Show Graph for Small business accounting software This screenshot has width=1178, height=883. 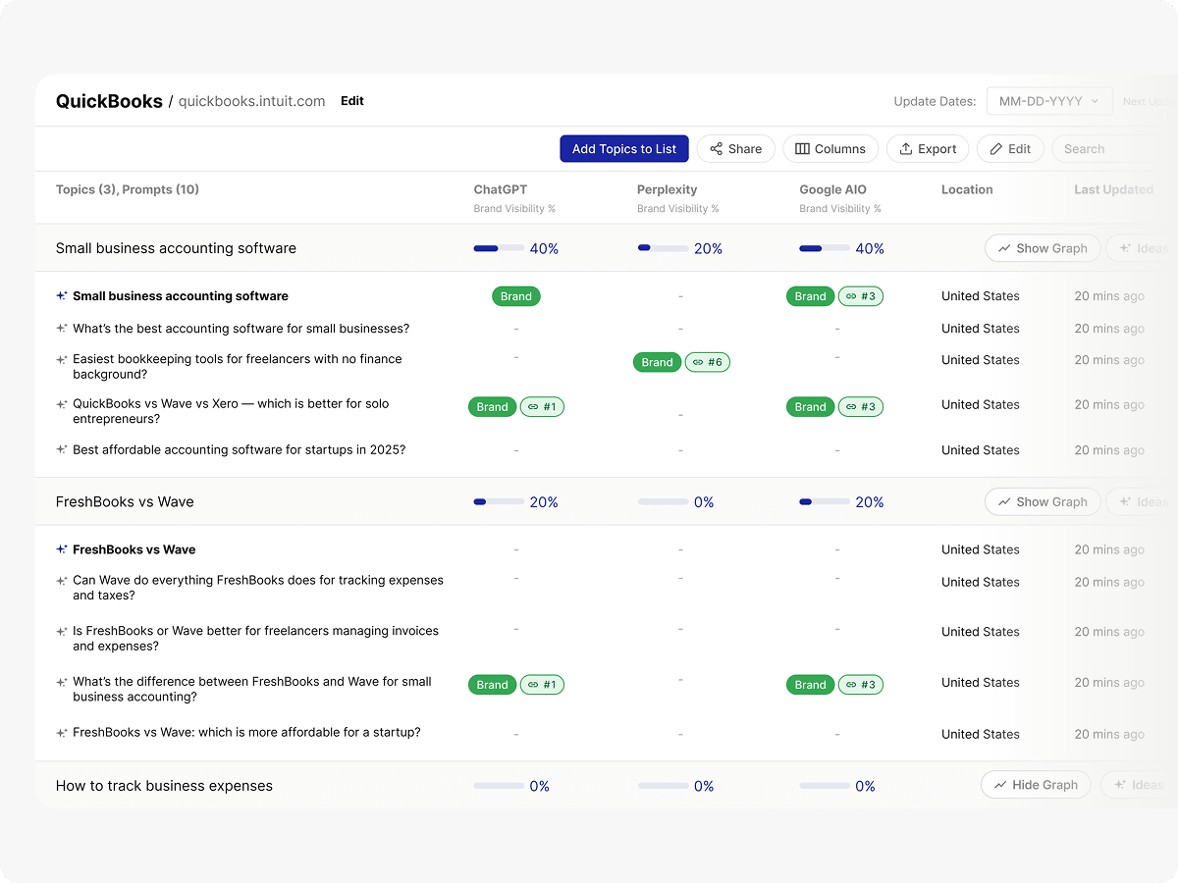[x=1042, y=248]
